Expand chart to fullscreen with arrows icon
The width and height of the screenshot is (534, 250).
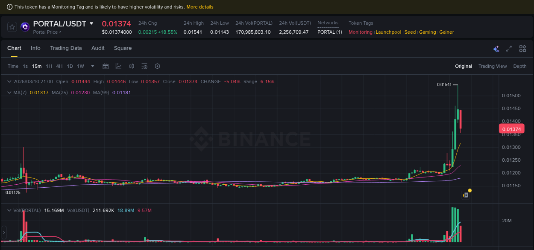tap(508, 49)
